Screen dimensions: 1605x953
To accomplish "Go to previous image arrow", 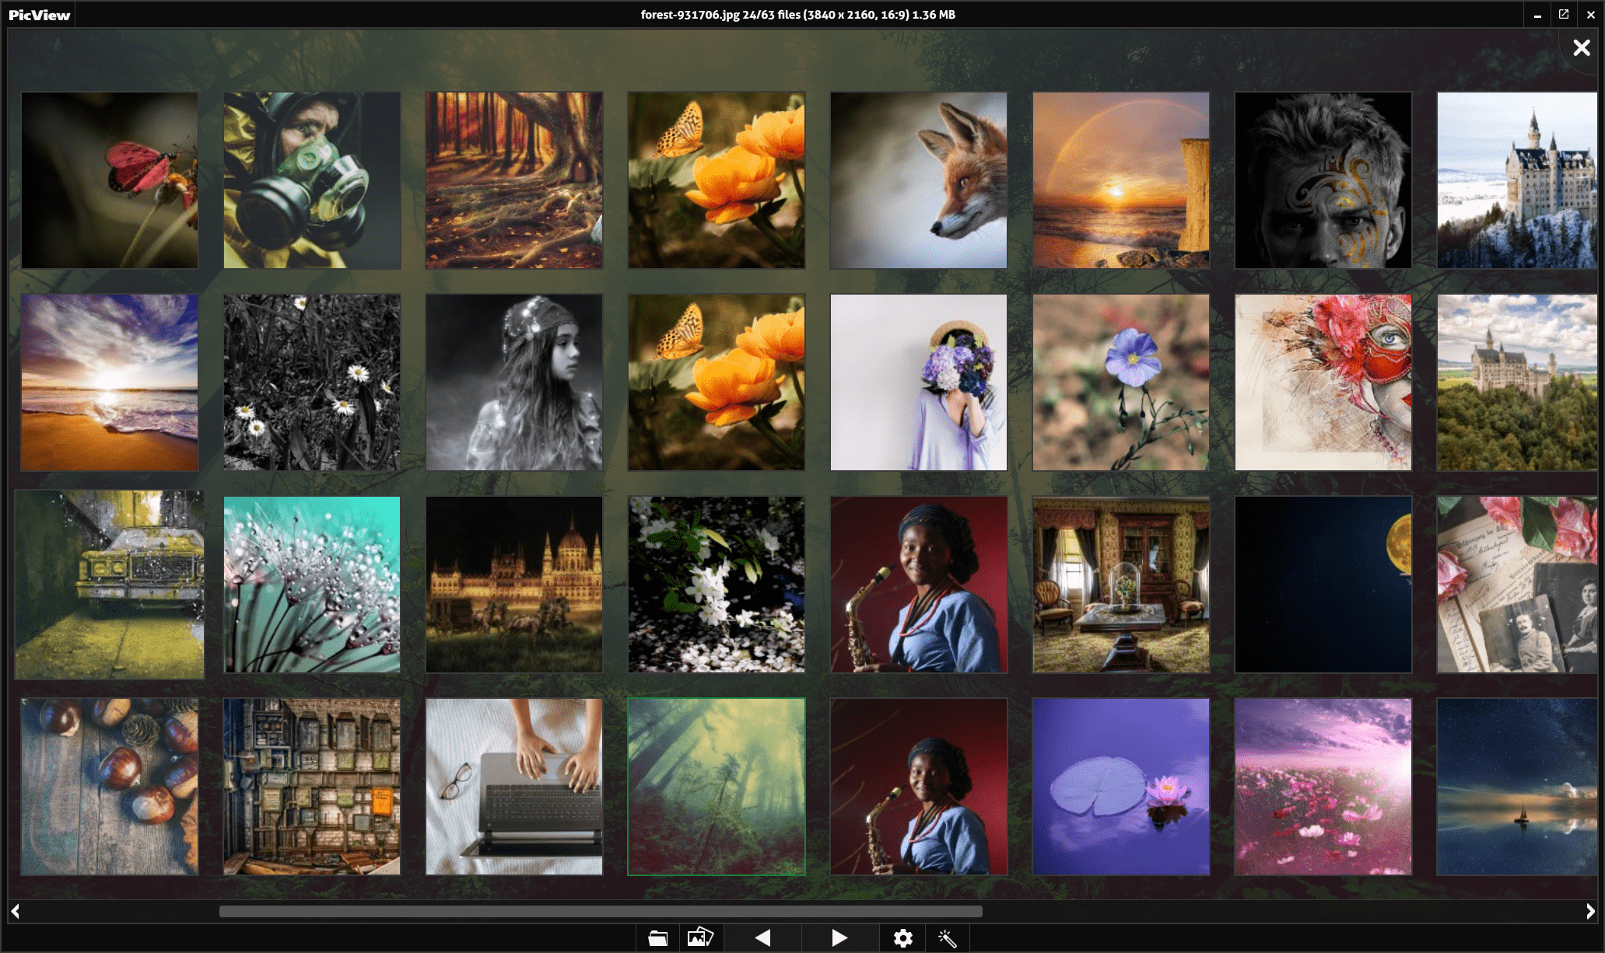I will [762, 938].
